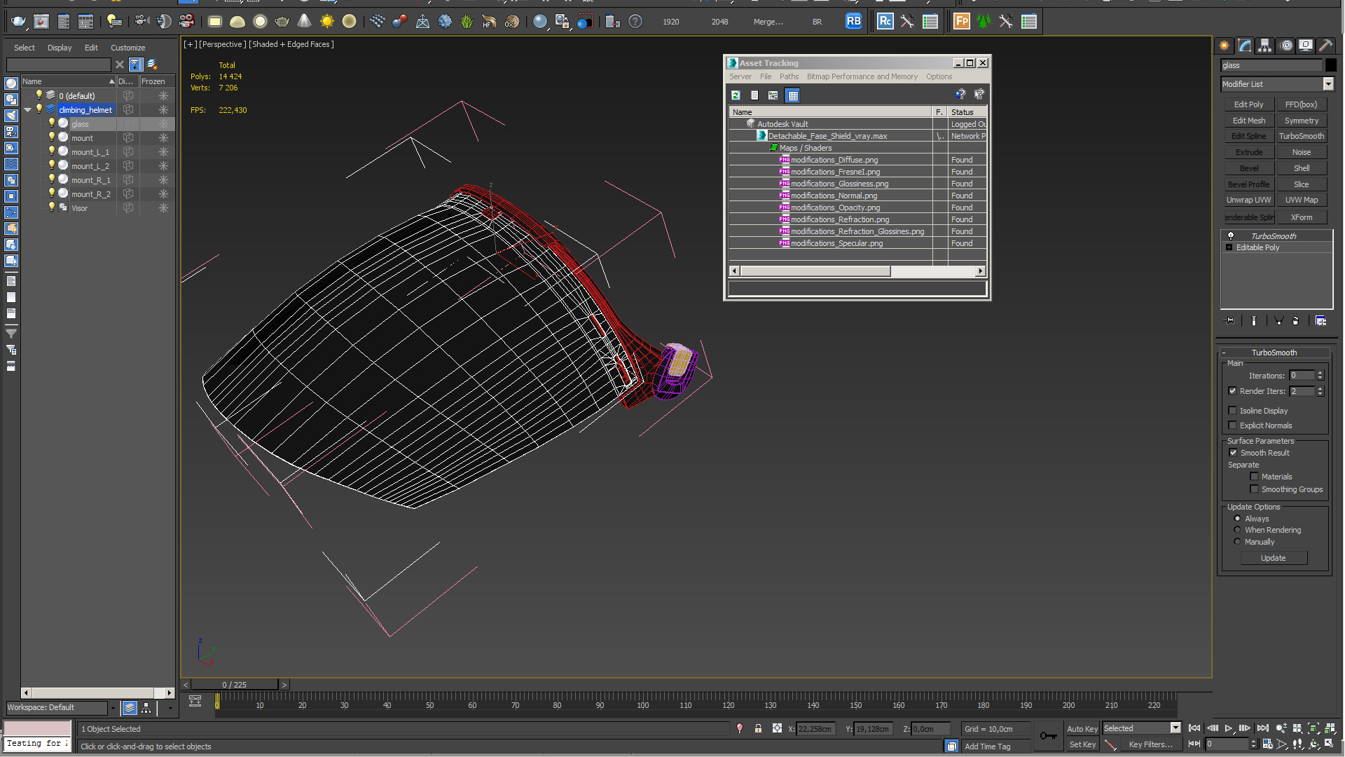Click the sun light toolbar icon

[x=326, y=22]
